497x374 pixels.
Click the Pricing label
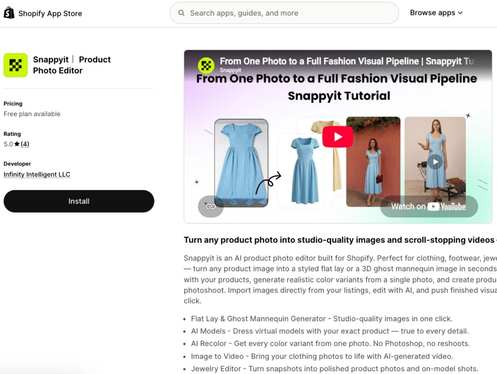point(13,103)
